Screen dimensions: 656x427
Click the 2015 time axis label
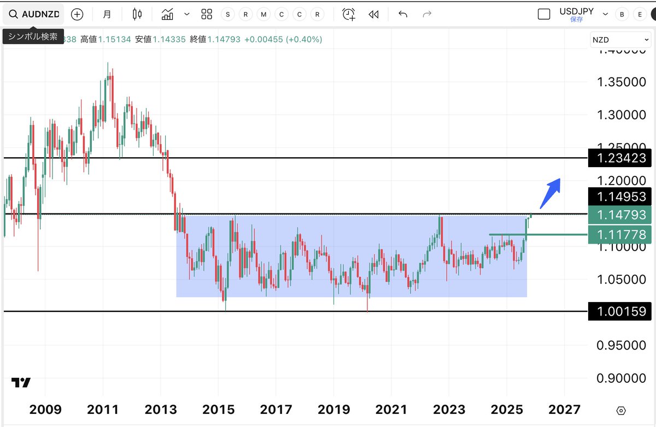[218, 410]
